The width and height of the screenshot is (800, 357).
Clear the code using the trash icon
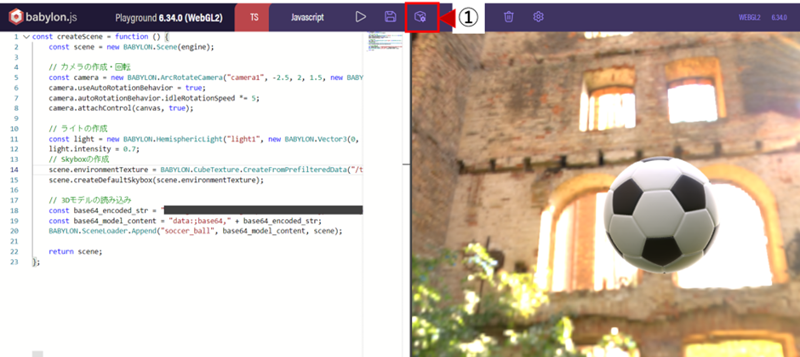pos(509,17)
